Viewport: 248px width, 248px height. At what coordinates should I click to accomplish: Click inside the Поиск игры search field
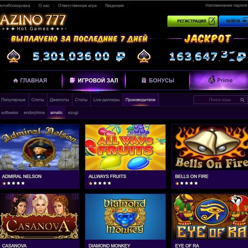pos(220,100)
